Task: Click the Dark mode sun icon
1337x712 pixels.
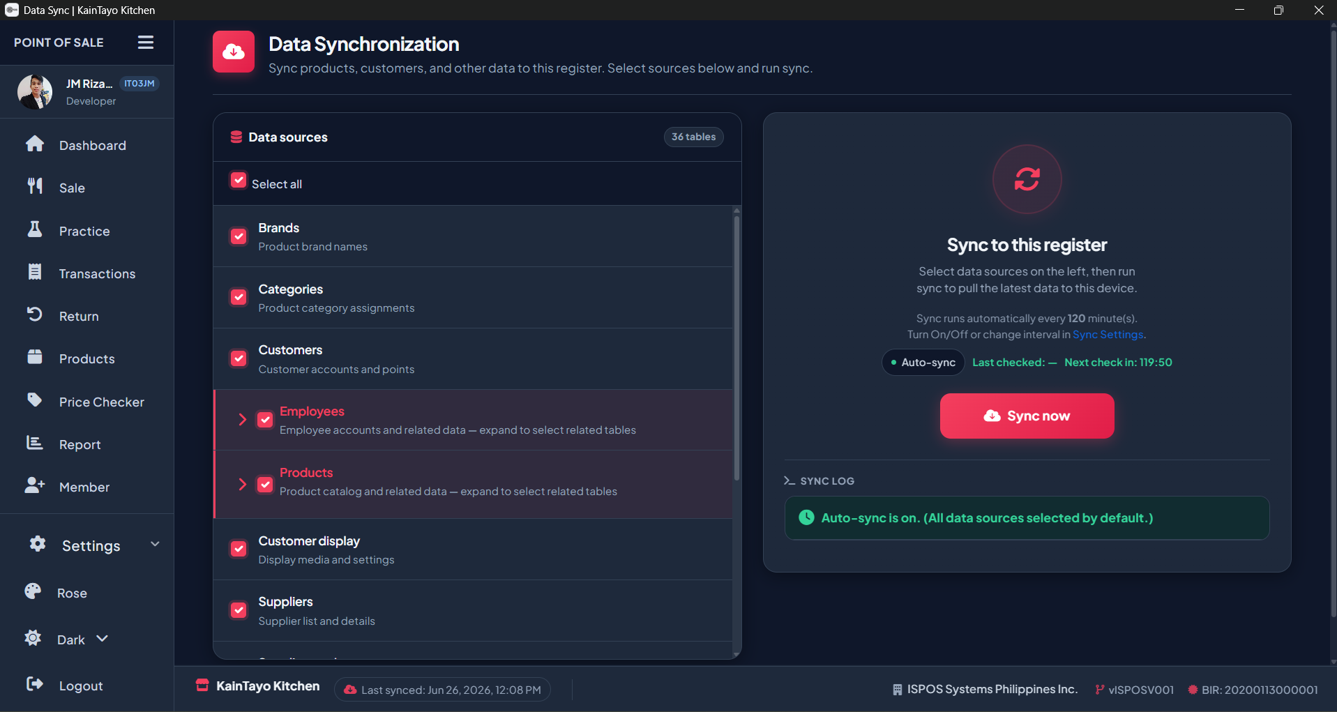Action: [x=33, y=638]
